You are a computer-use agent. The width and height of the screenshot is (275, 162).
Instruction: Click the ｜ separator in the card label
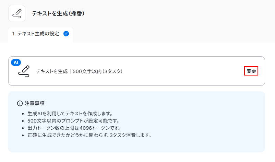coord(70,71)
